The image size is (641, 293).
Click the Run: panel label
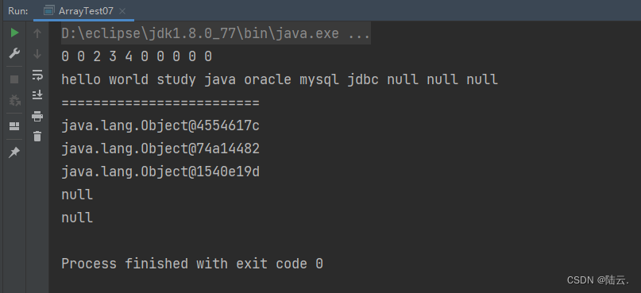click(18, 11)
